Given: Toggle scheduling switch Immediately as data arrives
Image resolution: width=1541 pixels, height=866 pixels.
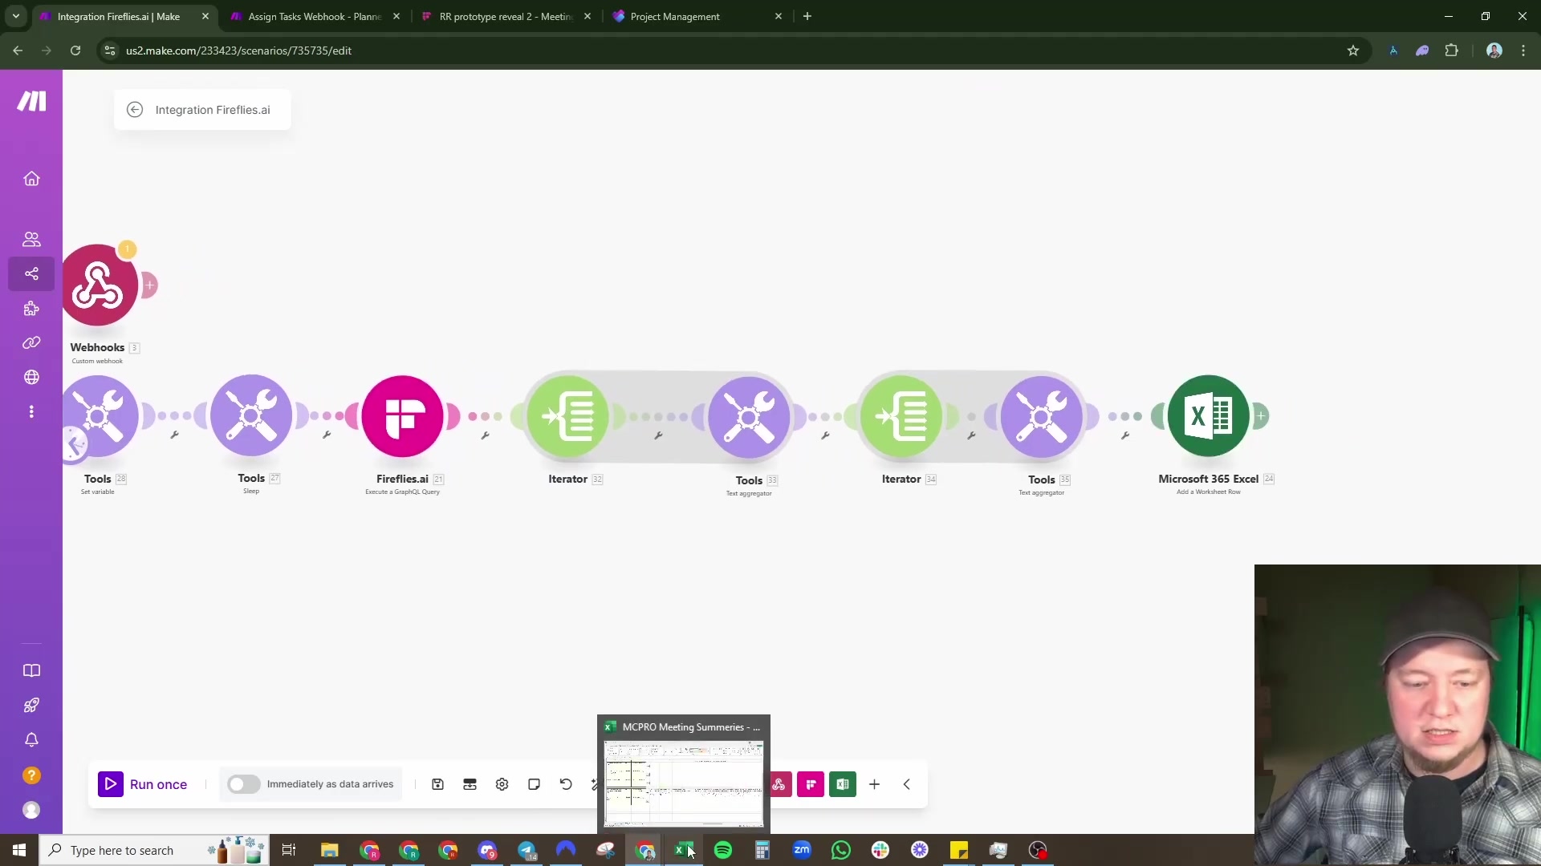Looking at the screenshot, I should point(243,784).
